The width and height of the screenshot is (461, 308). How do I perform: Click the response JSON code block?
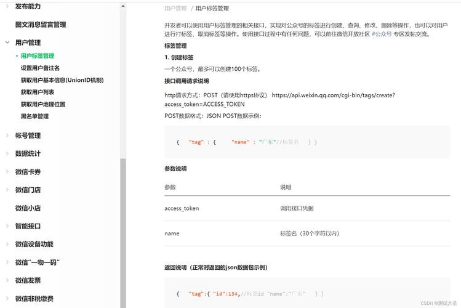point(307,293)
